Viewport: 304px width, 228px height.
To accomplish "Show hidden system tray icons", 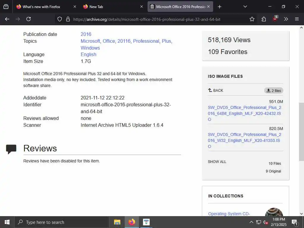I will coord(251,222).
